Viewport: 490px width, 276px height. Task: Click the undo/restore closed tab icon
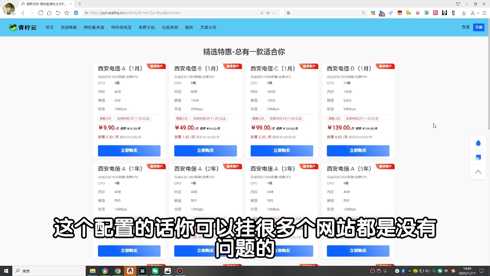(x=58, y=13)
